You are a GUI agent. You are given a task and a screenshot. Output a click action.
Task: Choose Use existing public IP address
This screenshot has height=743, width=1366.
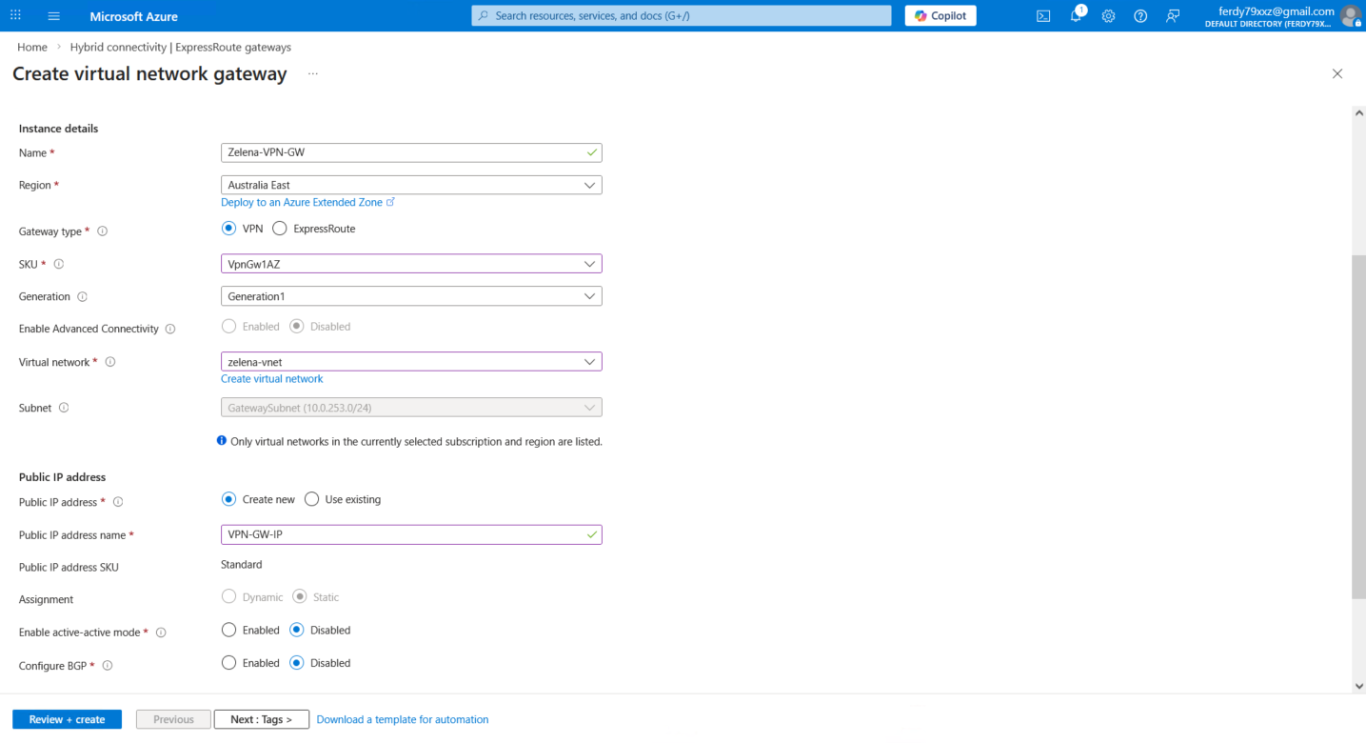pyautogui.click(x=312, y=499)
